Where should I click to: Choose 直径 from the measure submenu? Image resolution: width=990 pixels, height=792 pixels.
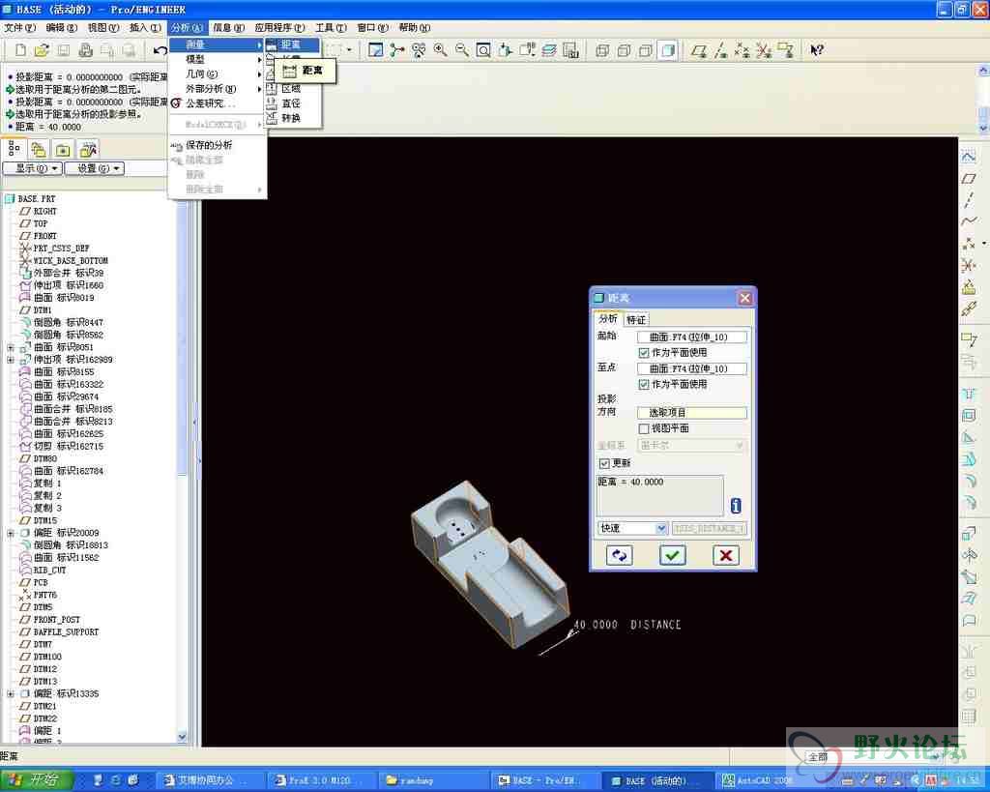click(x=292, y=103)
